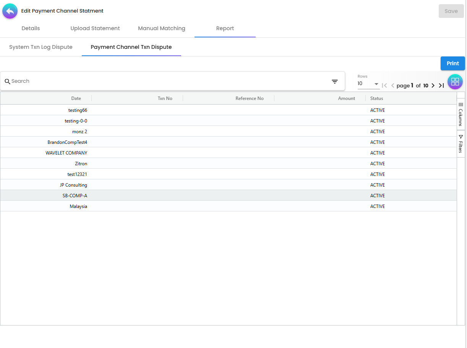Go to previous page arrow
This screenshot has width=467, height=348.
pyautogui.click(x=392, y=85)
